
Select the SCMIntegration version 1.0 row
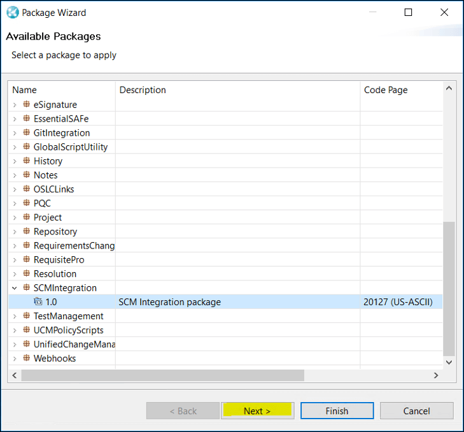coord(225,301)
